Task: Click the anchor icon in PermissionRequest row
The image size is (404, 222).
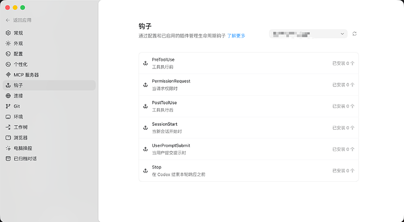Action: tap(146, 85)
